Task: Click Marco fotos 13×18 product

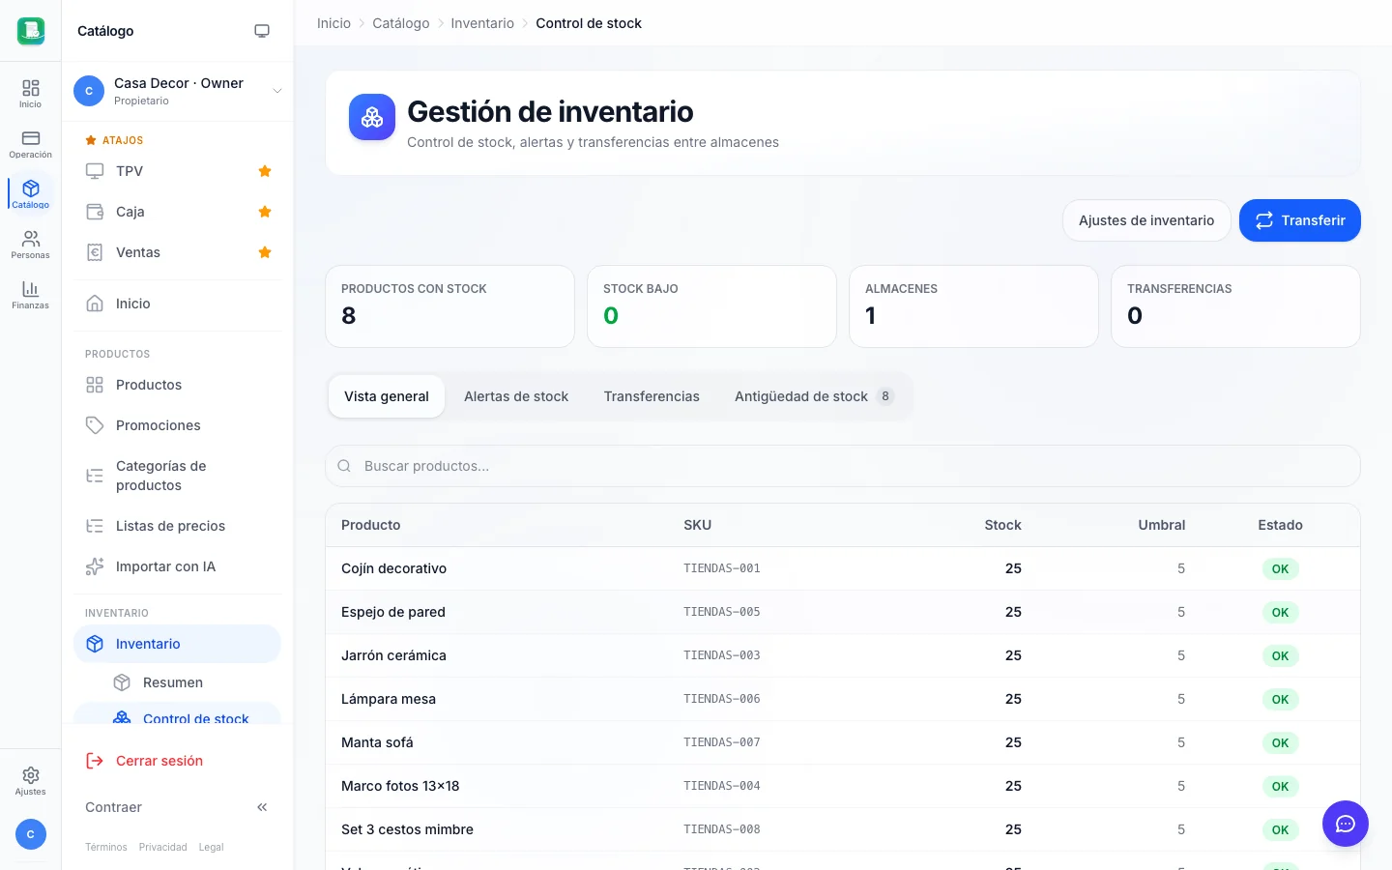Action: coord(400,786)
